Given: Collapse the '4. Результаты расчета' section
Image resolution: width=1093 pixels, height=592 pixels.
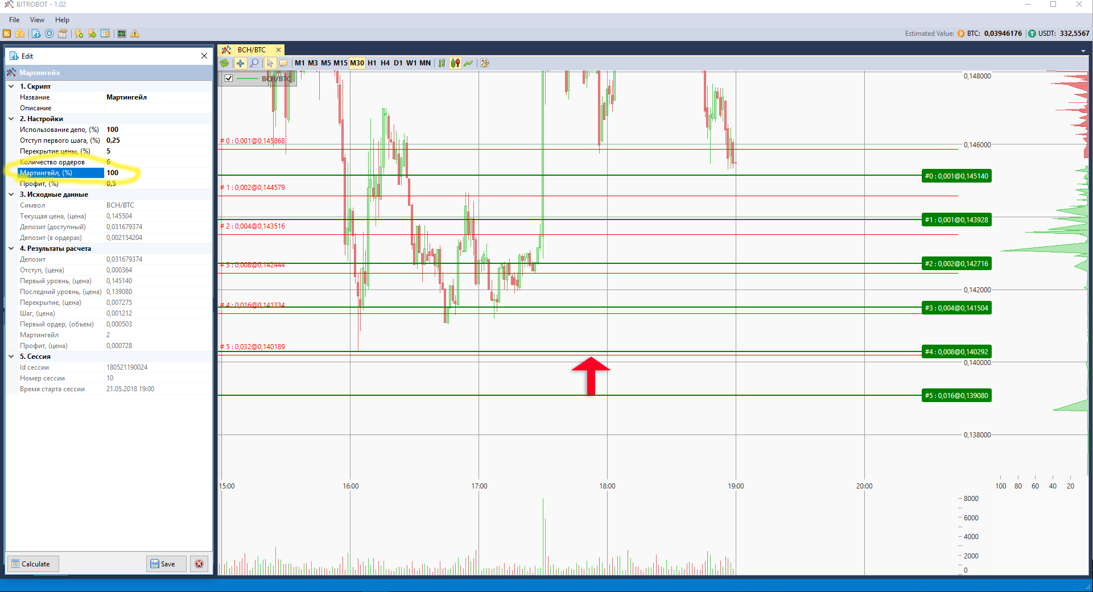Looking at the screenshot, I should [11, 249].
